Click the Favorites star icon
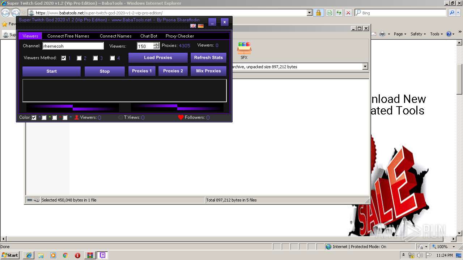463x260 pixels. tap(4, 24)
